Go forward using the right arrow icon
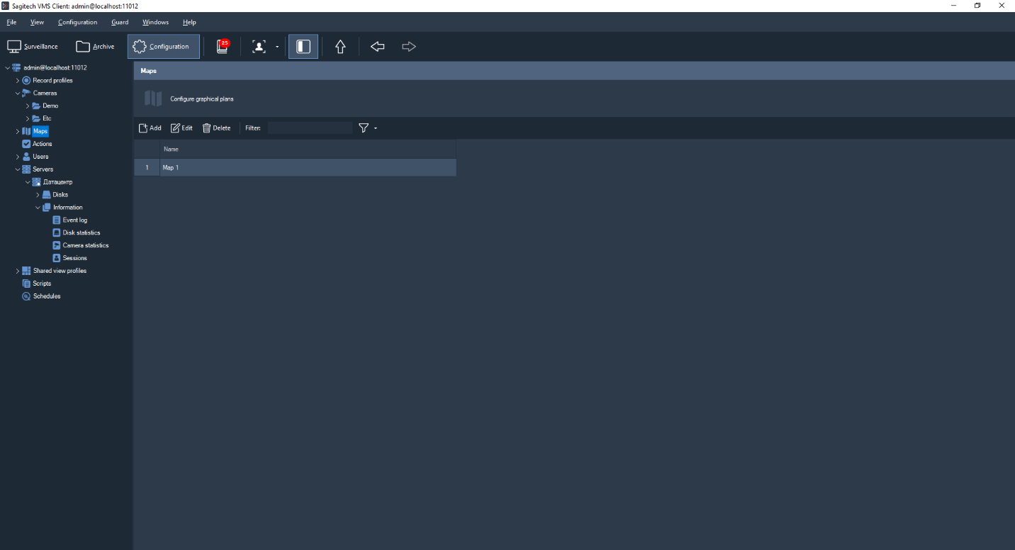Viewport: 1015px width, 550px height. tap(409, 47)
